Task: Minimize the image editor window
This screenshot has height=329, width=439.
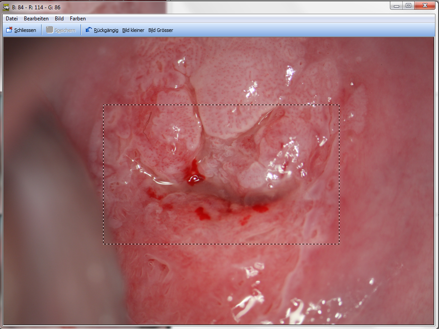Action: coord(397,5)
